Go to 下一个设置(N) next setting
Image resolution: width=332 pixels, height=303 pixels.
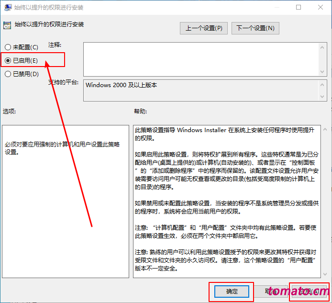click(255, 28)
